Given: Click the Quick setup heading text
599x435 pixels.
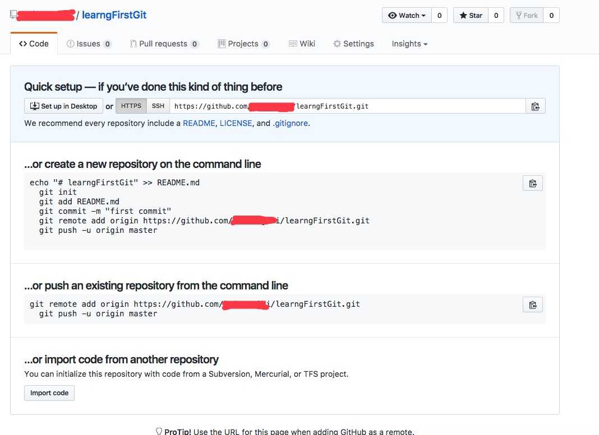Looking at the screenshot, I should click(153, 87).
